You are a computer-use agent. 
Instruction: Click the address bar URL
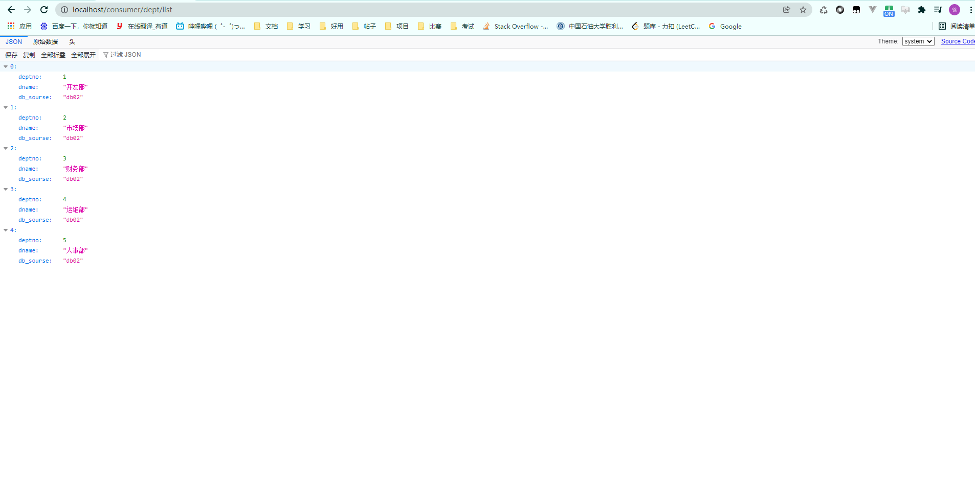coord(122,10)
